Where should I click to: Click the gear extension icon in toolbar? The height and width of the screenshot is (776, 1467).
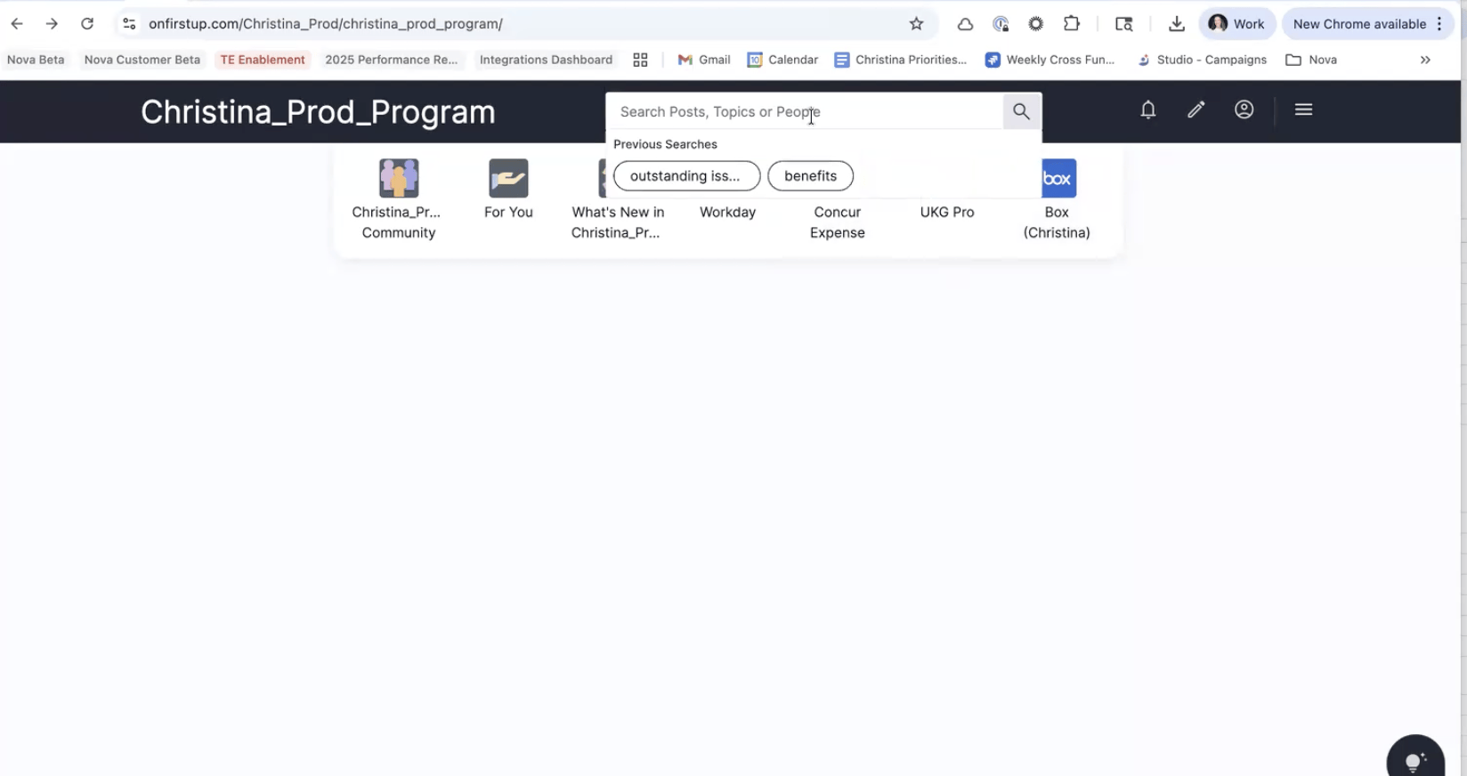[x=1035, y=24]
